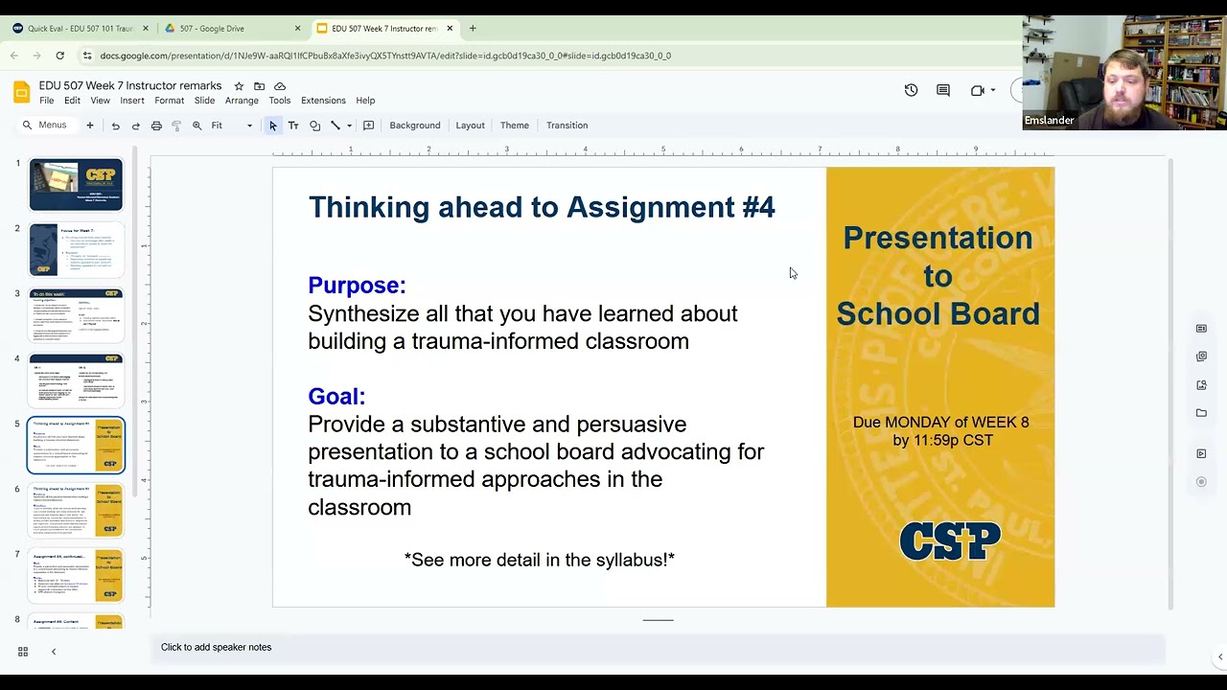Open folder icon in side panel
The height and width of the screenshot is (690, 1227).
[x=1201, y=413]
